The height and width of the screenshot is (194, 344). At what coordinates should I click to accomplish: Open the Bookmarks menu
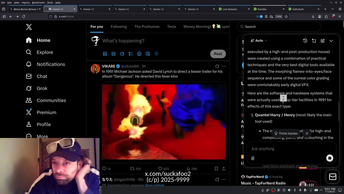pyautogui.click(x=38, y=2)
